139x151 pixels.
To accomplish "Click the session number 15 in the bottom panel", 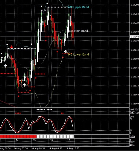I will pos(34,140).
